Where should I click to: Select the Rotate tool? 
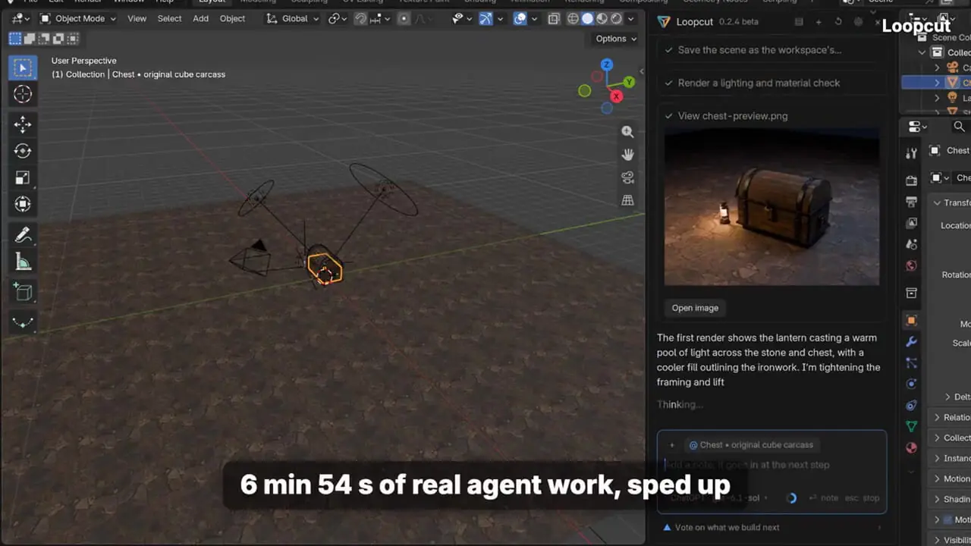23,151
